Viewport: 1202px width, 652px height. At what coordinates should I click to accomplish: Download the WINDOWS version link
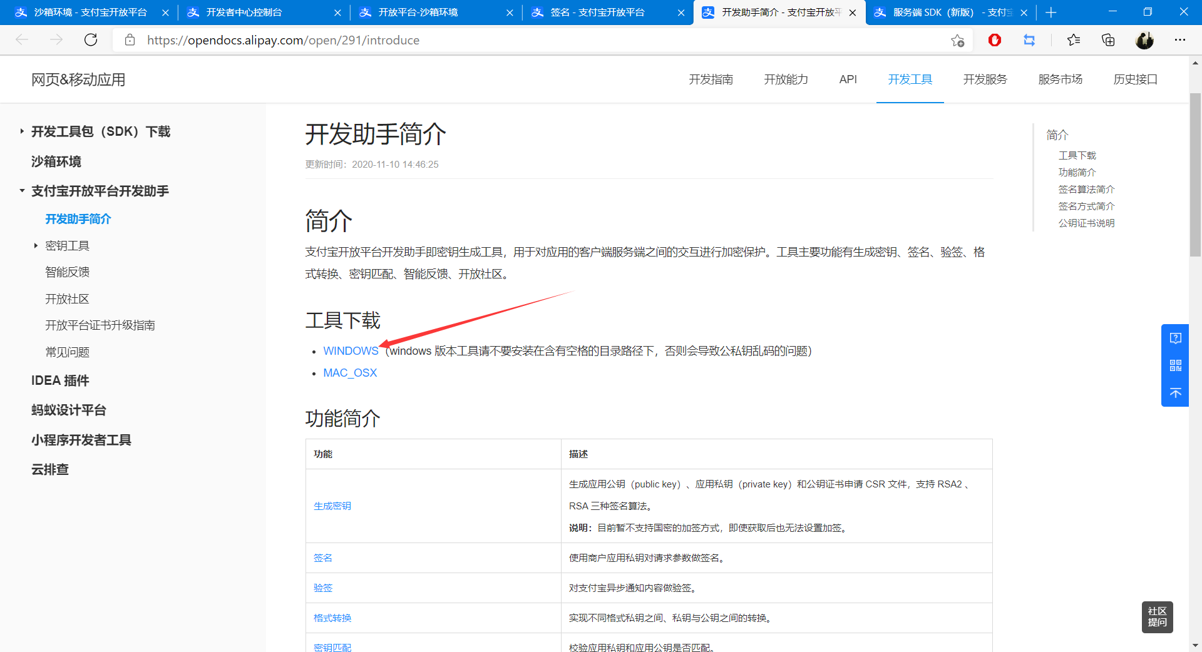click(x=351, y=351)
